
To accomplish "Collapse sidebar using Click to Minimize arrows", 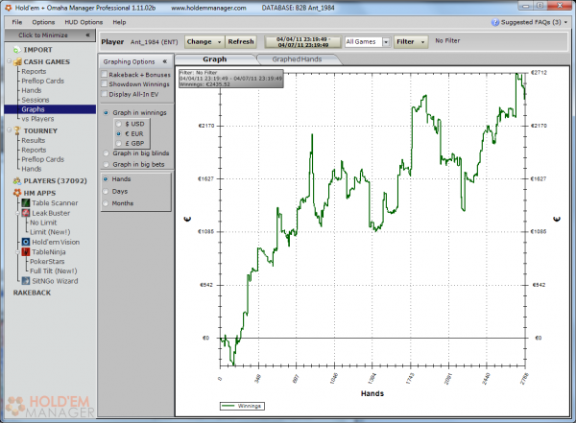I will [87, 35].
